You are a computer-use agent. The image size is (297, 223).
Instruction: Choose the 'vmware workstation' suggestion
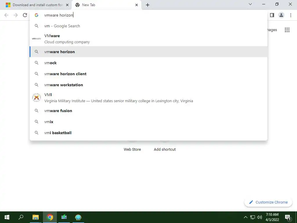coord(148,85)
